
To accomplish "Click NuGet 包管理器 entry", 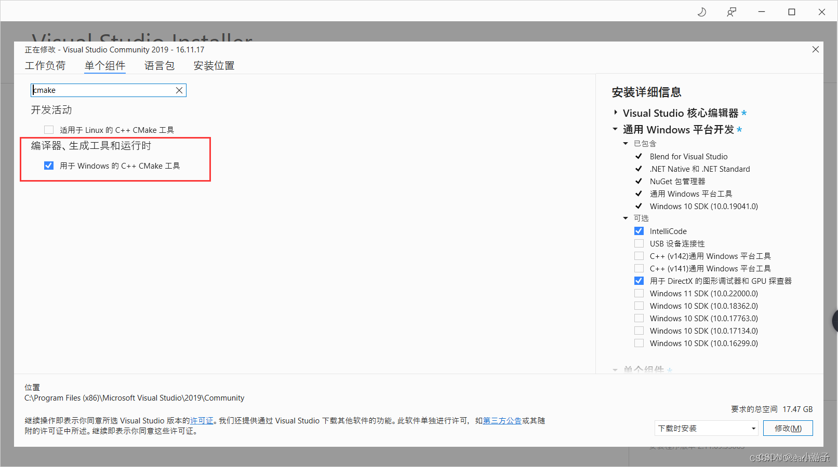I will pos(677,181).
